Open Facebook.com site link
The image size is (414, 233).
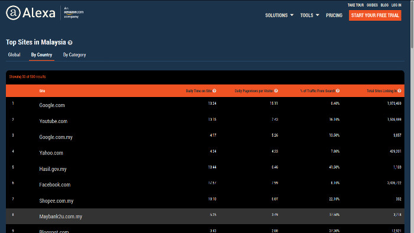[55, 185]
